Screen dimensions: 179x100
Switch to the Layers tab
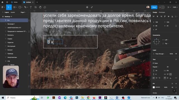tap(7, 12)
